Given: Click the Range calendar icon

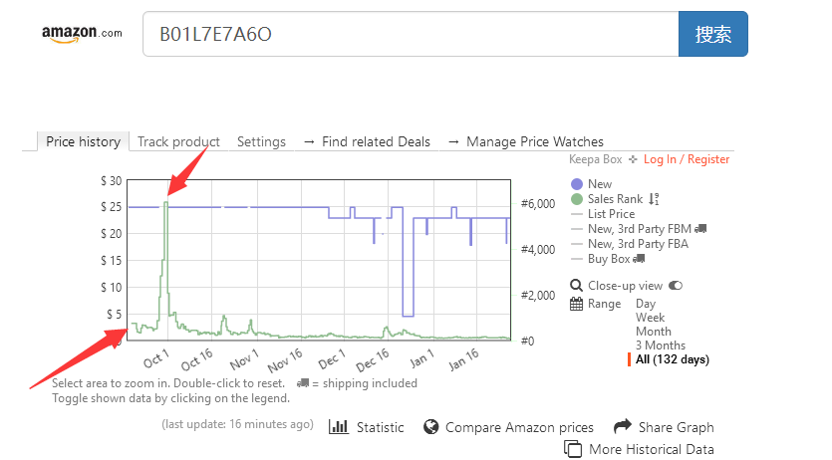Looking at the screenshot, I should (576, 304).
